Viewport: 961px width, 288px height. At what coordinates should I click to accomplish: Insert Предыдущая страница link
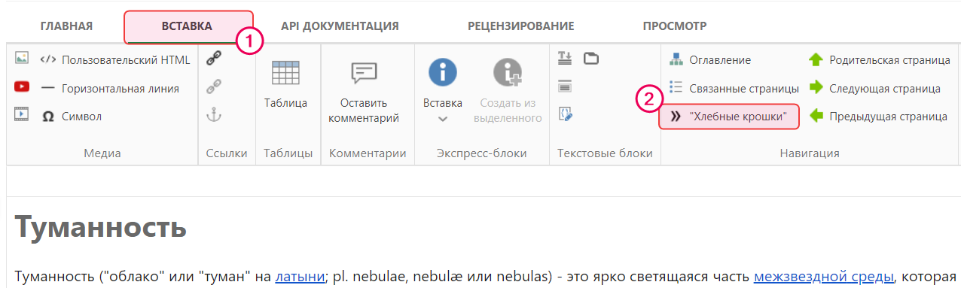(x=878, y=117)
